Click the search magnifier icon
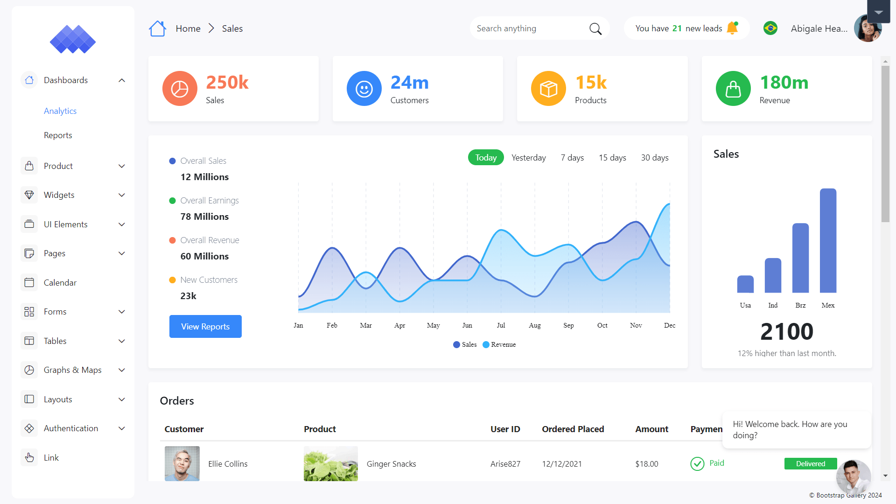This screenshot has width=896, height=504. point(595,29)
